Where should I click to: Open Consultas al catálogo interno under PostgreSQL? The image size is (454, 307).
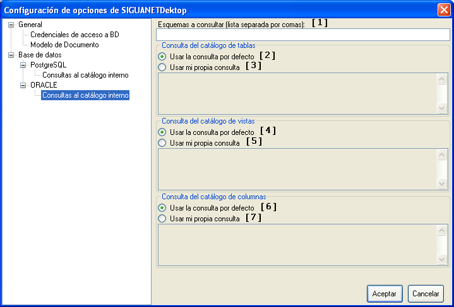click(x=85, y=75)
